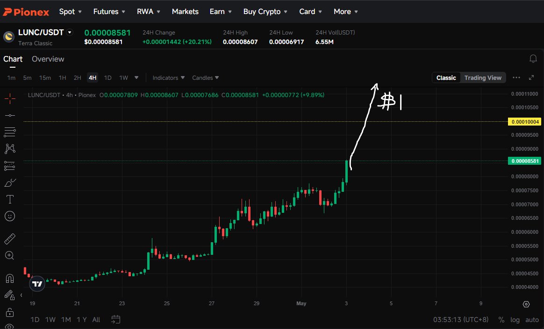The height and width of the screenshot is (329, 544).
Task: Open the Indicators dropdown
Action: [x=169, y=77]
